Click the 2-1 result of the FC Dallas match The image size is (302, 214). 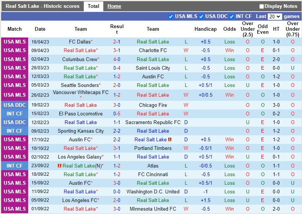coord(117,42)
